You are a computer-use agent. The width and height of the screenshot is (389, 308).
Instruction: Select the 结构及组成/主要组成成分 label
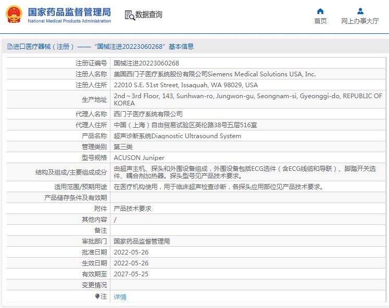click(x=71, y=172)
